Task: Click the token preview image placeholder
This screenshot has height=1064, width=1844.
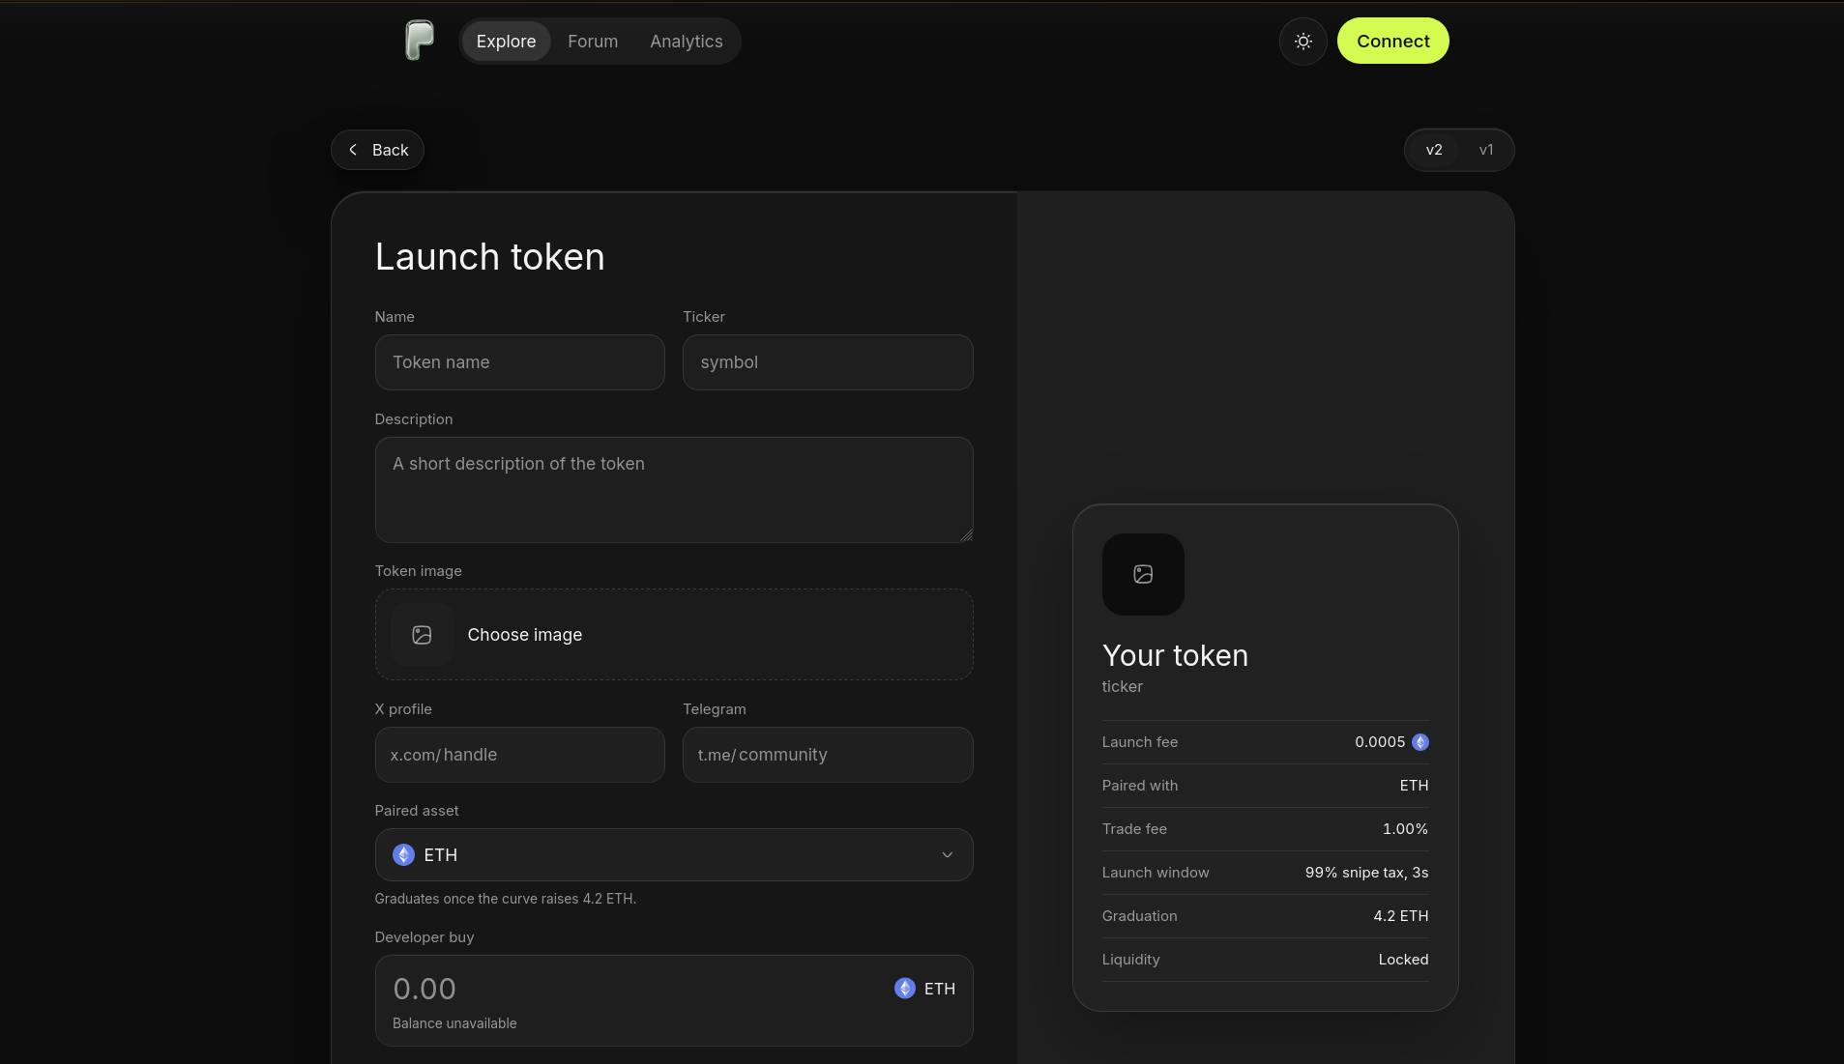Action: point(1143,574)
